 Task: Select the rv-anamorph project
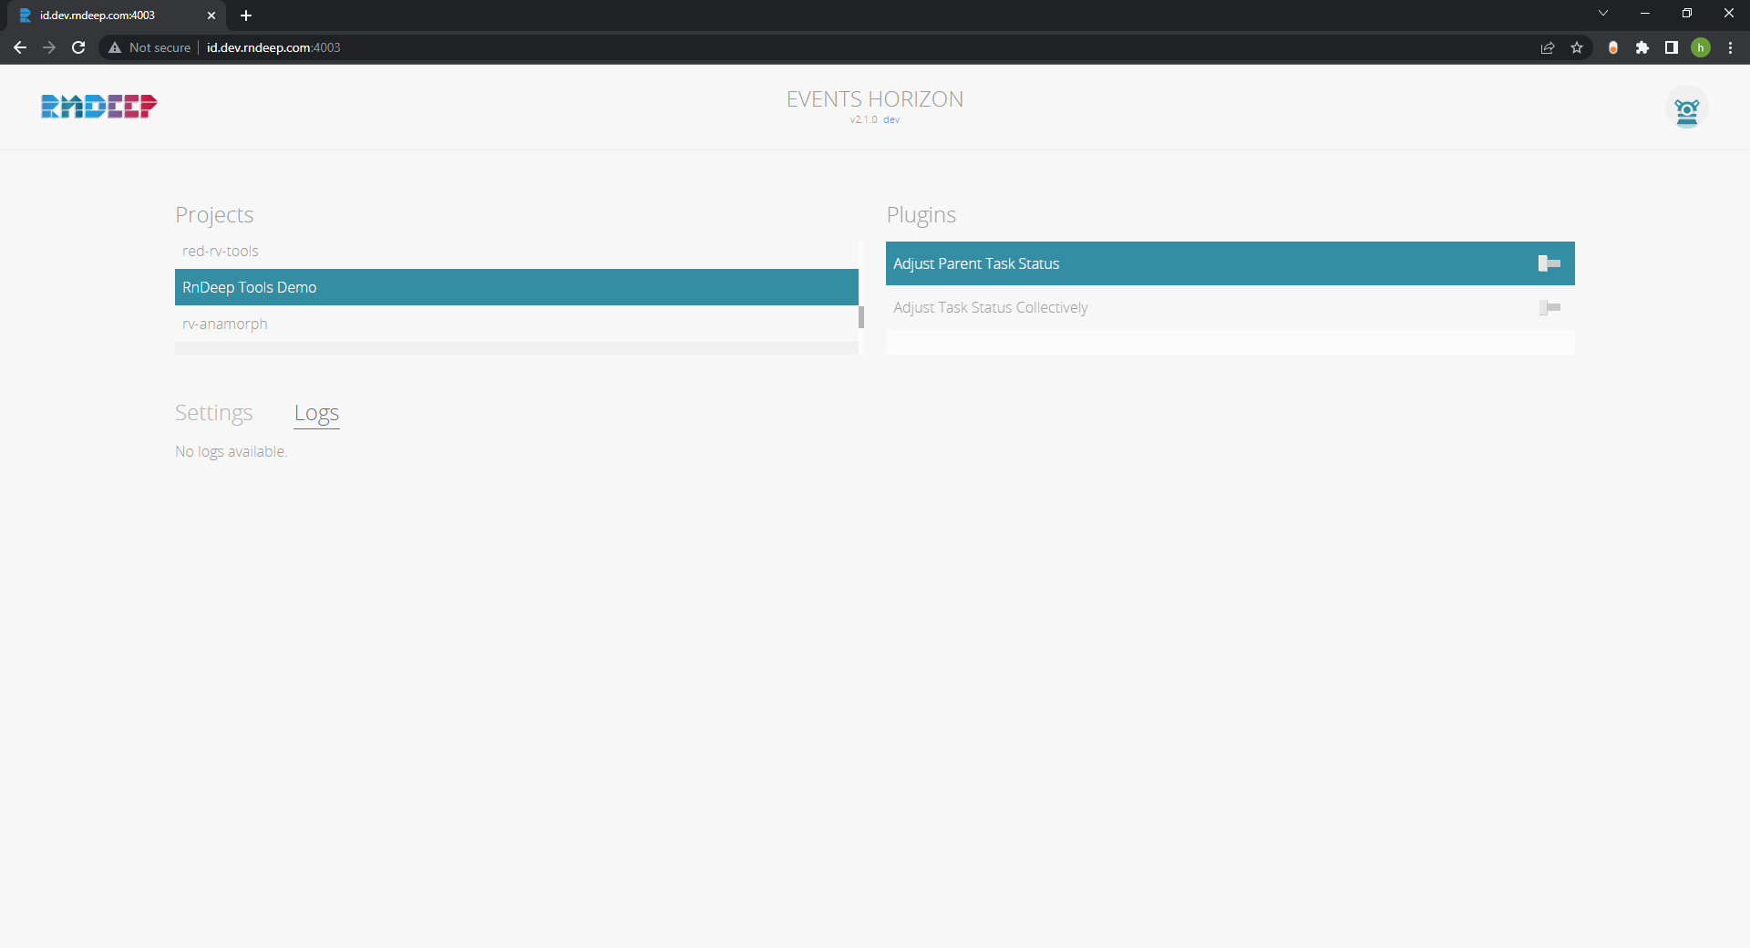(x=225, y=324)
